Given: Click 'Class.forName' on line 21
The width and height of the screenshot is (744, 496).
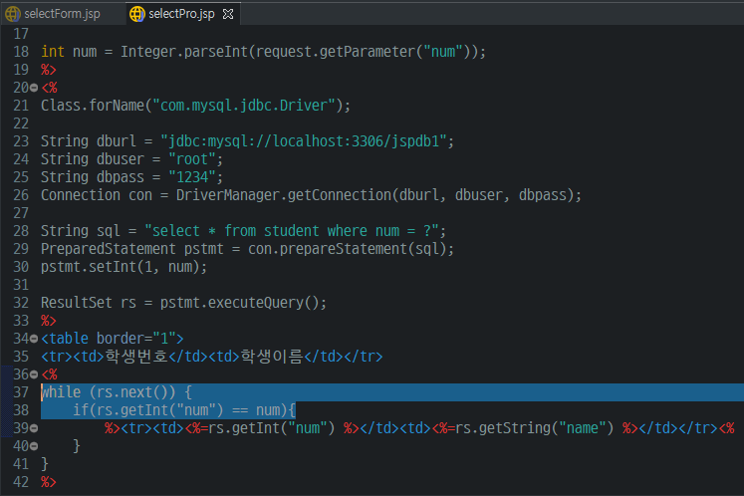Looking at the screenshot, I should tap(93, 106).
